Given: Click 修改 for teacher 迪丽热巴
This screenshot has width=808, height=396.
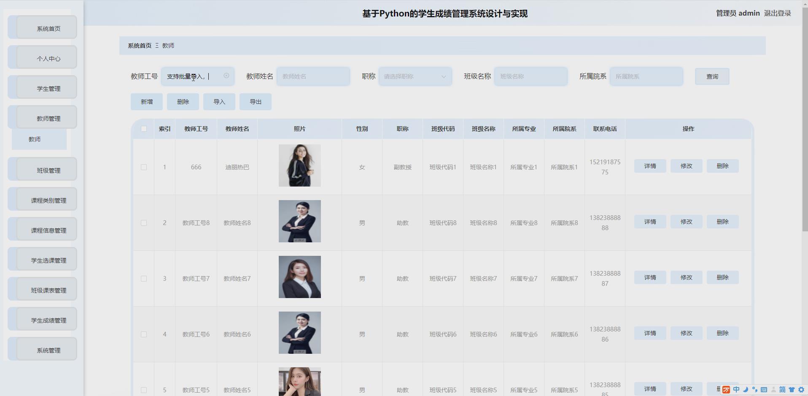Looking at the screenshot, I should click(686, 166).
